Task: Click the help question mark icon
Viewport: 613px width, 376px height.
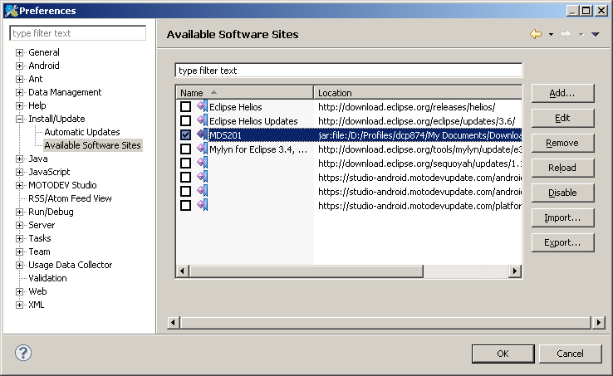Action: [23, 353]
